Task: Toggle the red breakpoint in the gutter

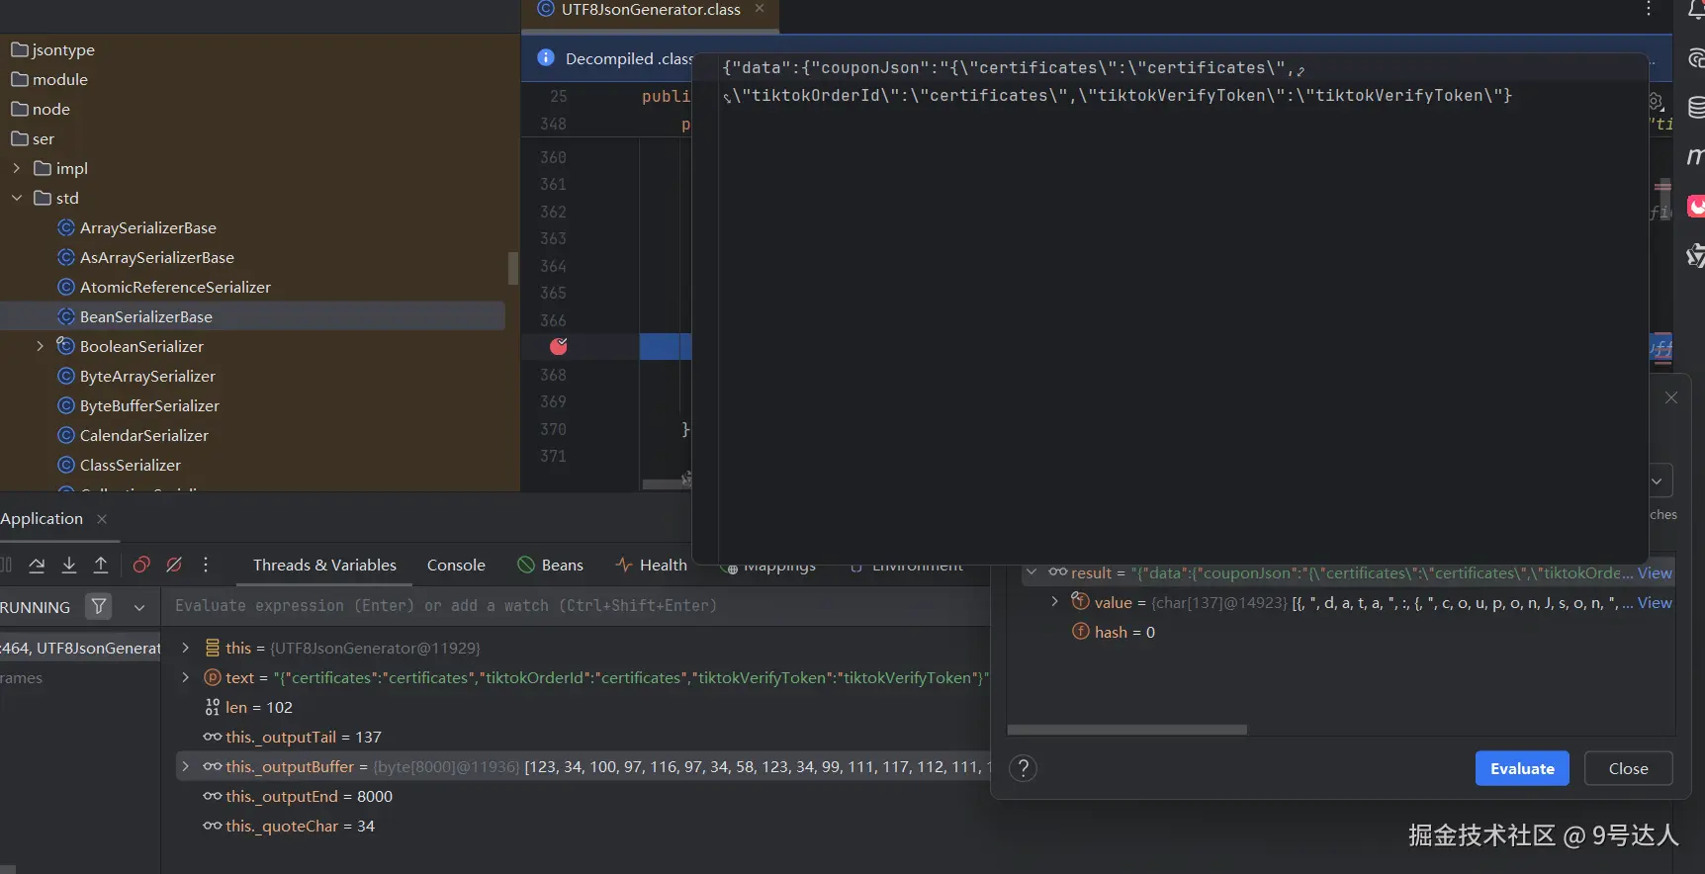Action: tap(559, 346)
